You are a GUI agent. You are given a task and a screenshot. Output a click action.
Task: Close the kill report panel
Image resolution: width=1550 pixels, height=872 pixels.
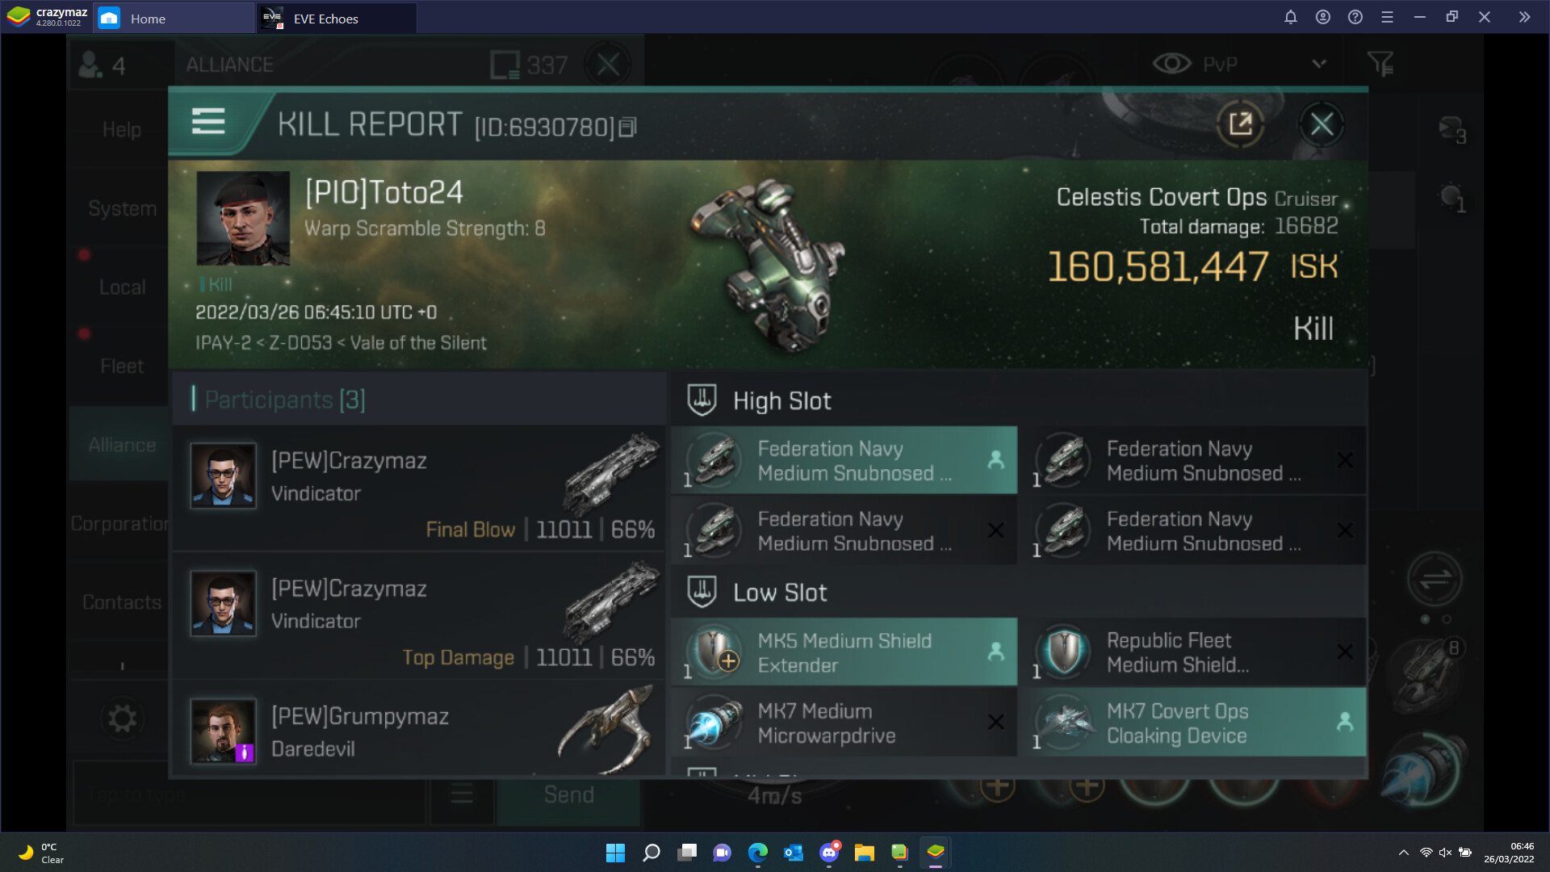pyautogui.click(x=1321, y=124)
